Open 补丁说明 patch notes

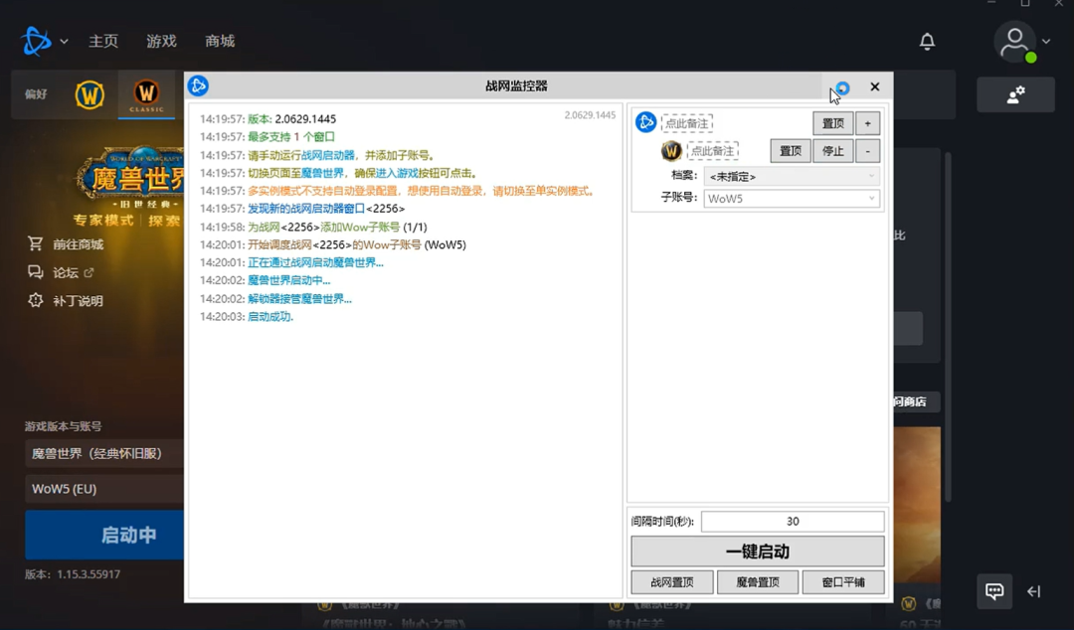(79, 301)
